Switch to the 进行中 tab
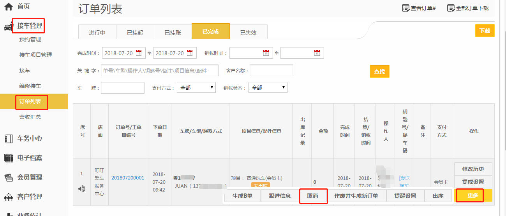Screen dimensions: 506x216 coord(97,32)
